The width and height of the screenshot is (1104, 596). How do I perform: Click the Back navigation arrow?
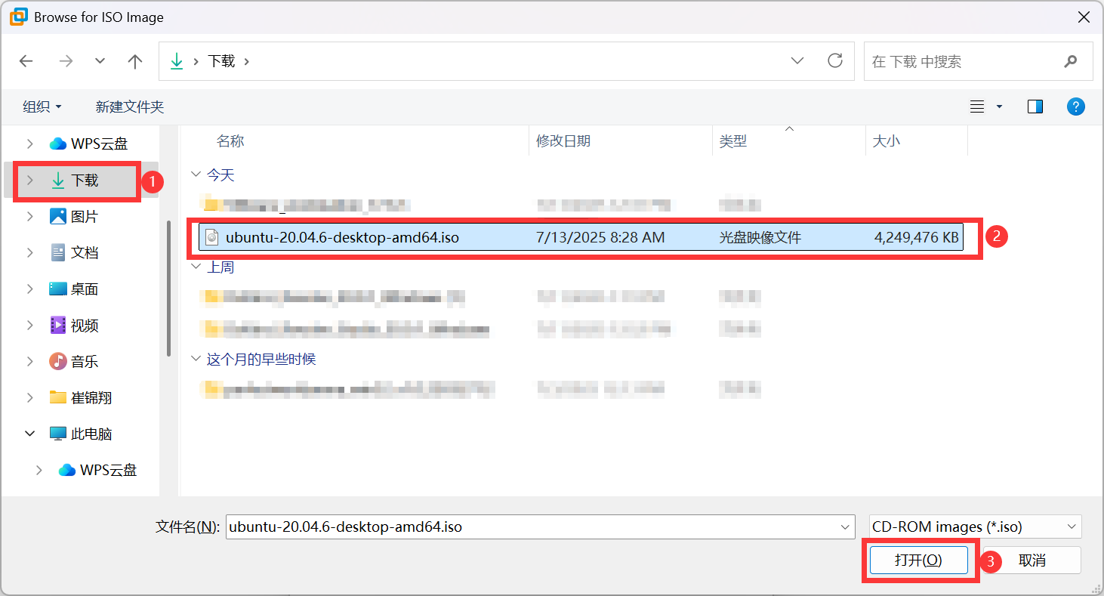26,61
